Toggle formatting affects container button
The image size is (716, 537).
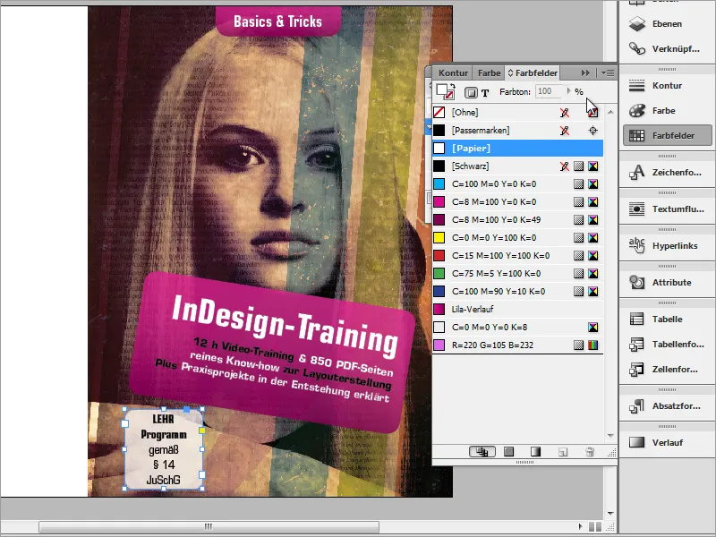pyautogui.click(x=471, y=93)
